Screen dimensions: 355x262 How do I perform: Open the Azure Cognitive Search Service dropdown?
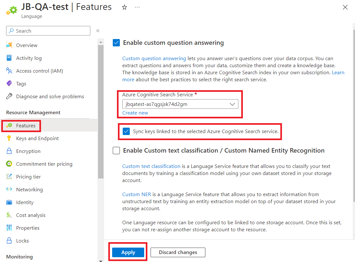tap(180, 104)
